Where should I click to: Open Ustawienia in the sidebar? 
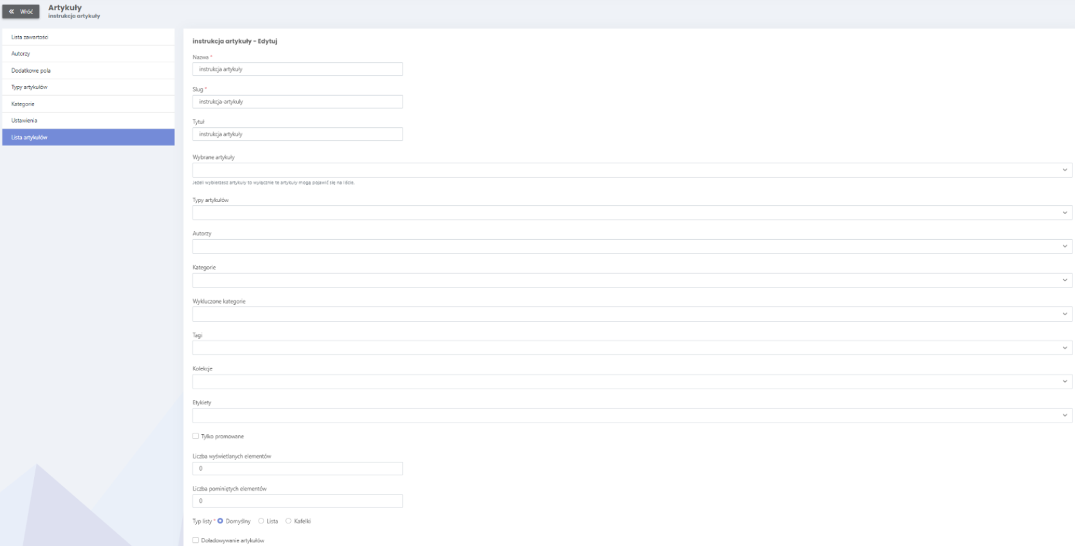pyautogui.click(x=88, y=121)
